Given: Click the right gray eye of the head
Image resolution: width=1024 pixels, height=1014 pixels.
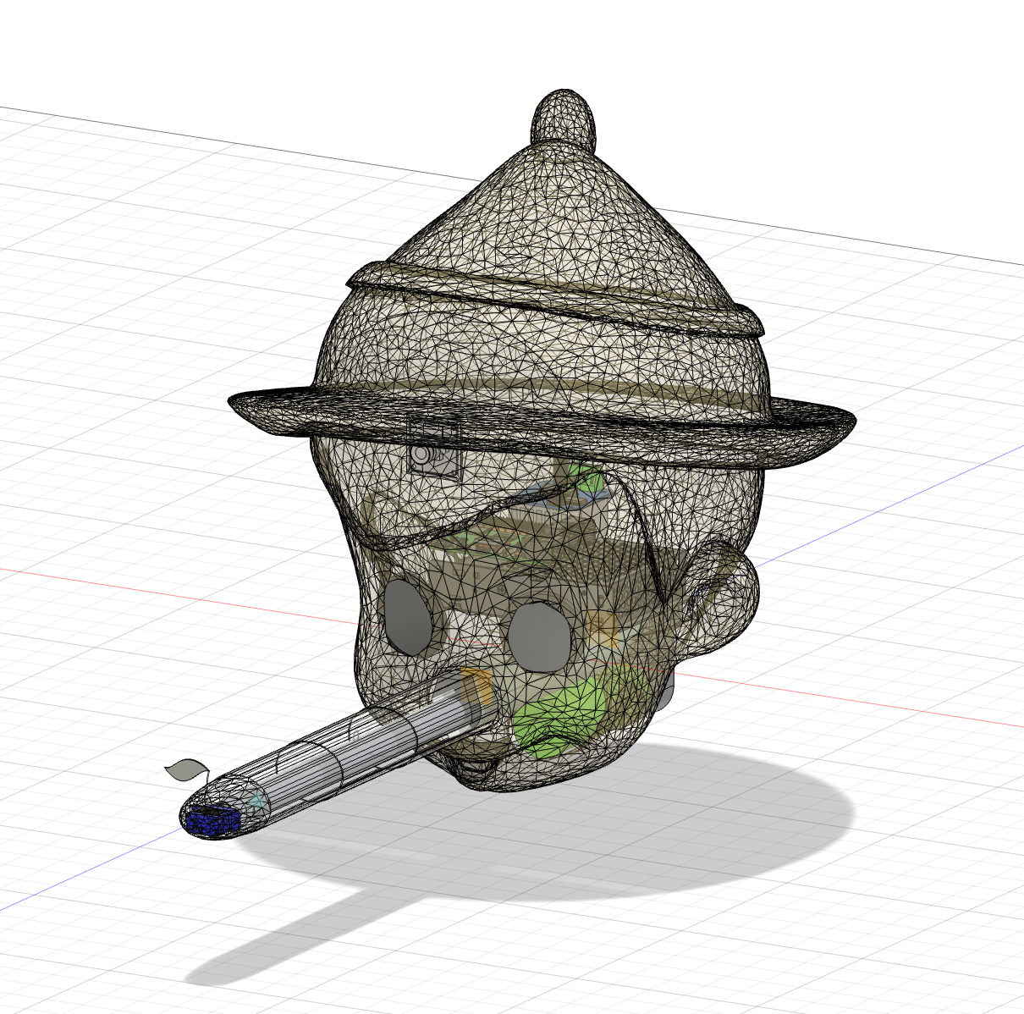Looking at the screenshot, I should click(538, 637).
